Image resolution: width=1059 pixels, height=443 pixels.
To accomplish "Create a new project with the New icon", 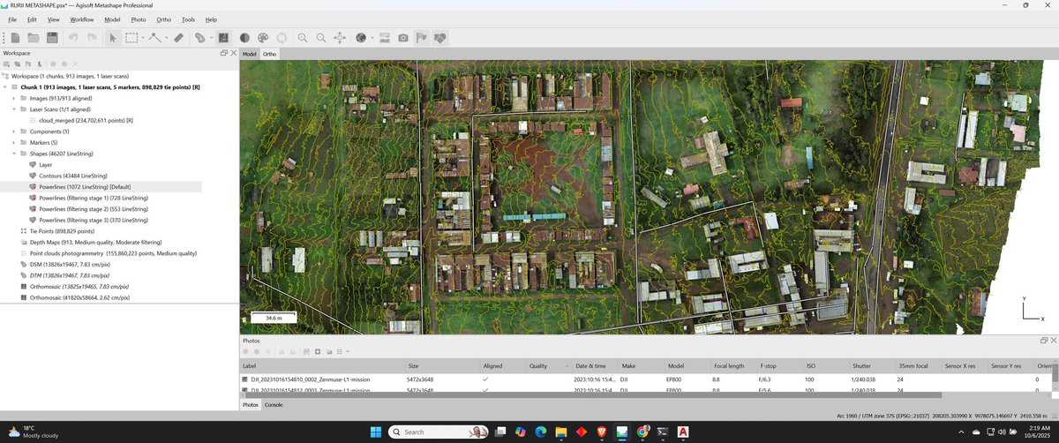I will click(x=15, y=38).
